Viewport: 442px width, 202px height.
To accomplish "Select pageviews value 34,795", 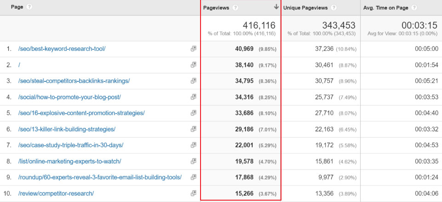I will (244, 81).
